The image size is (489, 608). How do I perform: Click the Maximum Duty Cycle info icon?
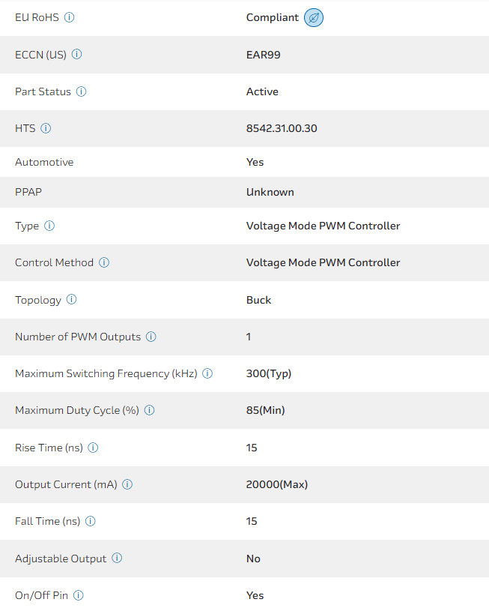pyautogui.click(x=149, y=410)
